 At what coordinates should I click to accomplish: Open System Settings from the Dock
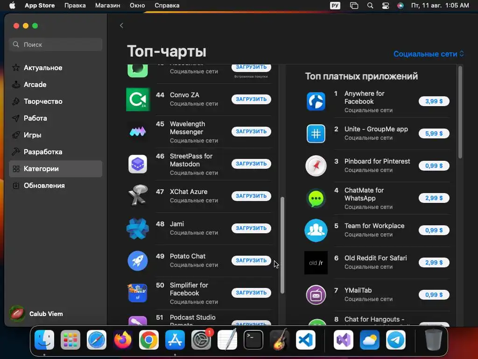pyautogui.click(x=201, y=340)
